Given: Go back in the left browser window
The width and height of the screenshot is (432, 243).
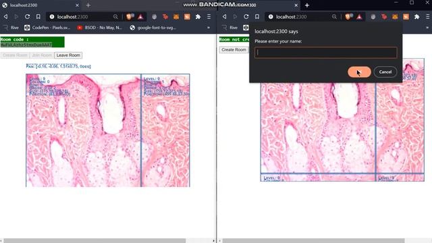Looking at the screenshot, I should coord(5,17).
